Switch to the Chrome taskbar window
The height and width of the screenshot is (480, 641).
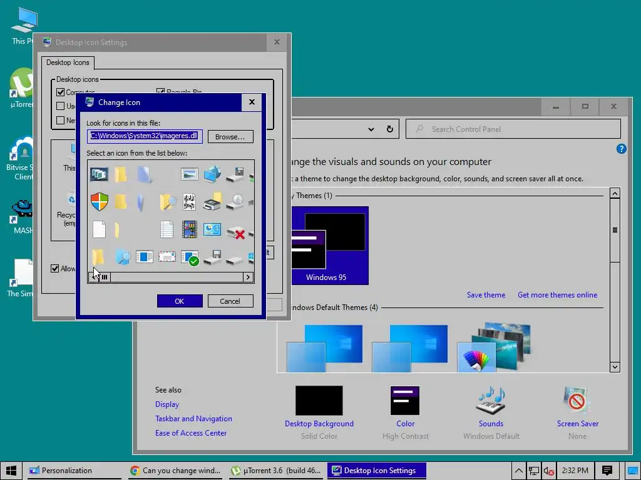pos(176,471)
